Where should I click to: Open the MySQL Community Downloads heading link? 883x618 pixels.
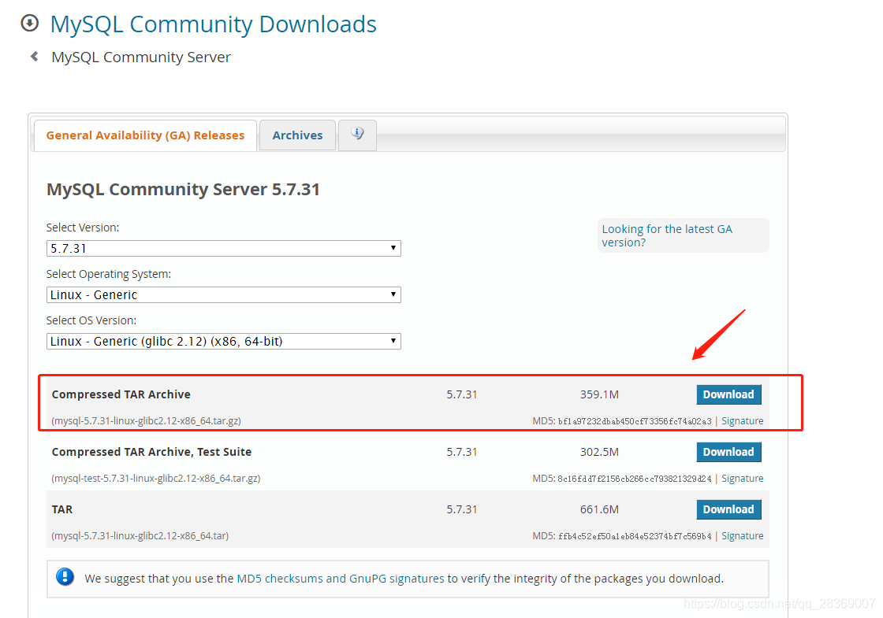[213, 24]
